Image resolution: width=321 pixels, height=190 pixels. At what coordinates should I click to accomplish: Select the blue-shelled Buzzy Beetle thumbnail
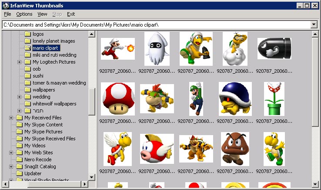(235, 99)
